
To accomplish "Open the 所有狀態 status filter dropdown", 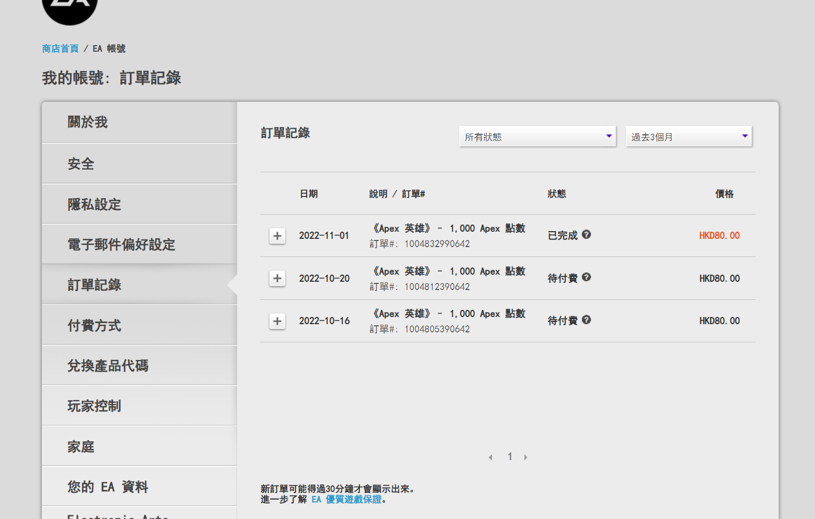I will tap(537, 136).
